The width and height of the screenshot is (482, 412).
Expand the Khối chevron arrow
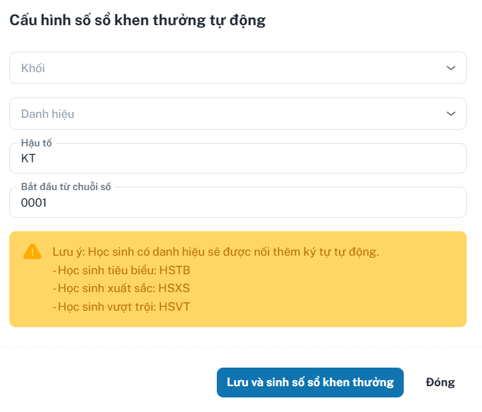(451, 68)
